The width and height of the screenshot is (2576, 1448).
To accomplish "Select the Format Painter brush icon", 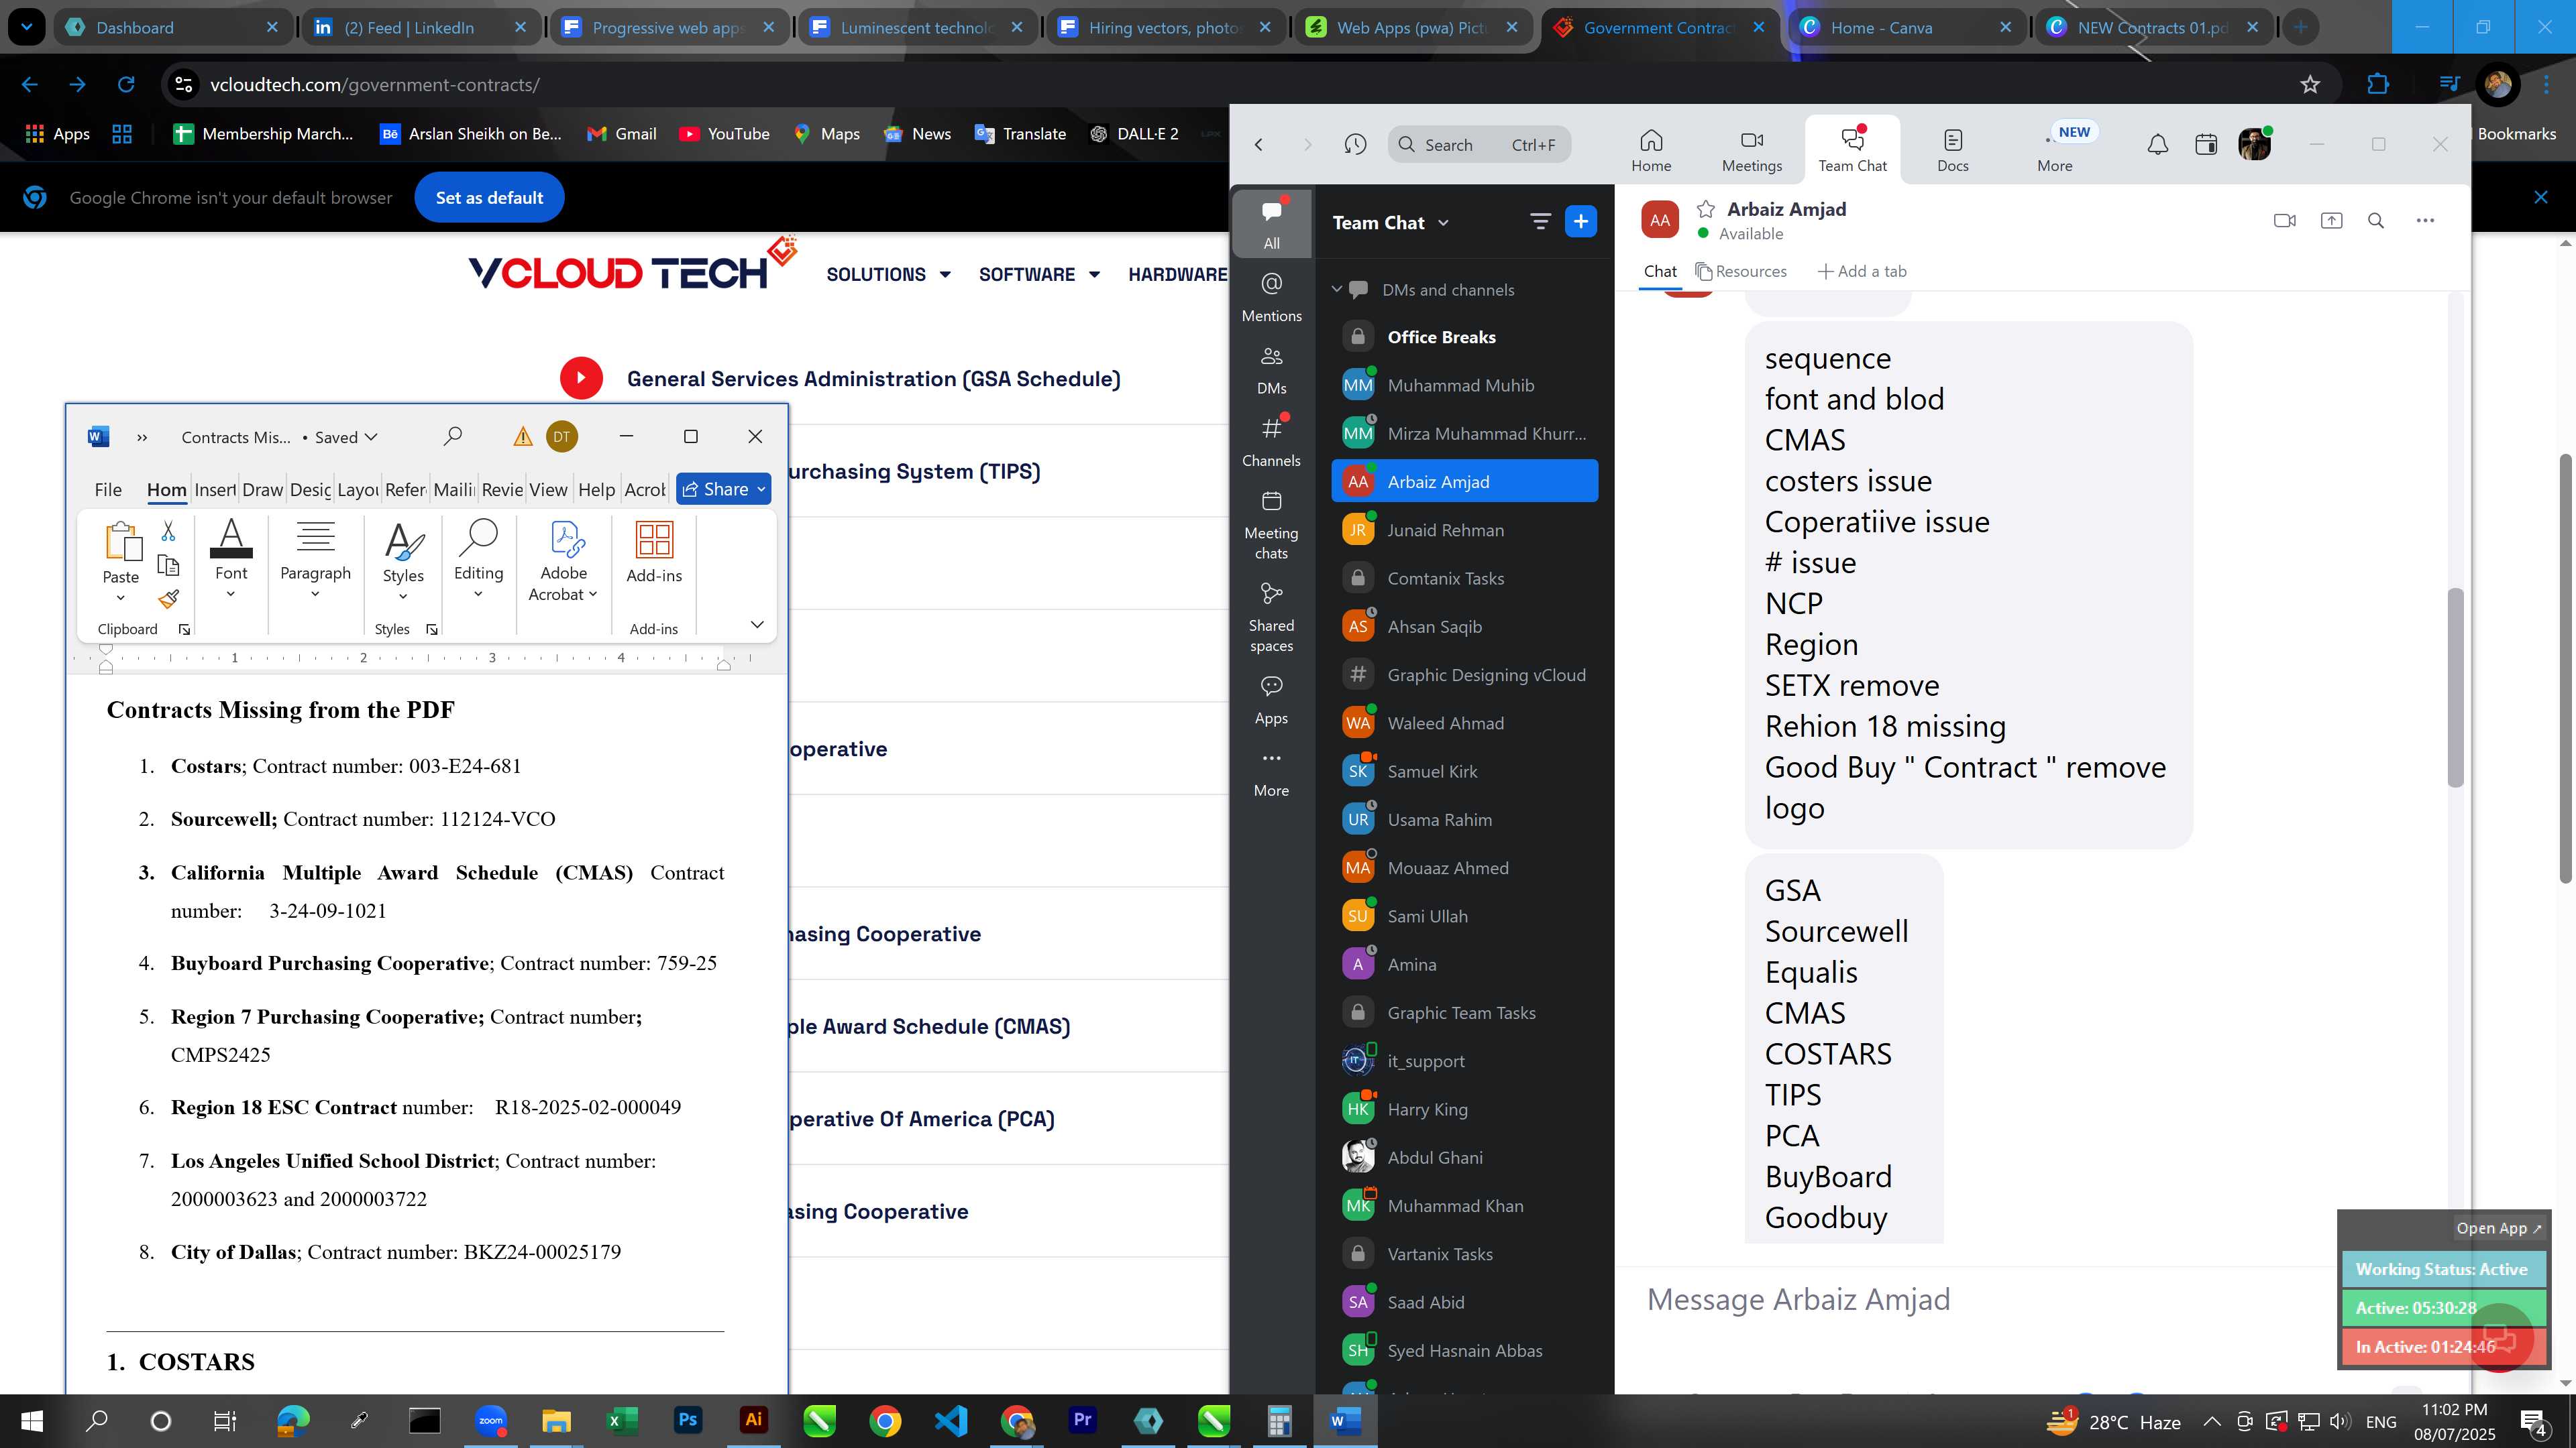I will (168, 599).
